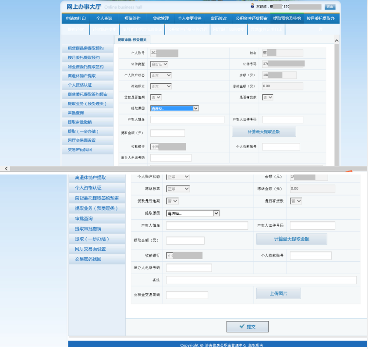
Task: Open the 个人变更业务 menu
Action: click(190, 18)
